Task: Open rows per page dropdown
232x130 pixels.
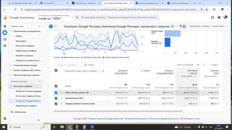Action: tap(200, 65)
